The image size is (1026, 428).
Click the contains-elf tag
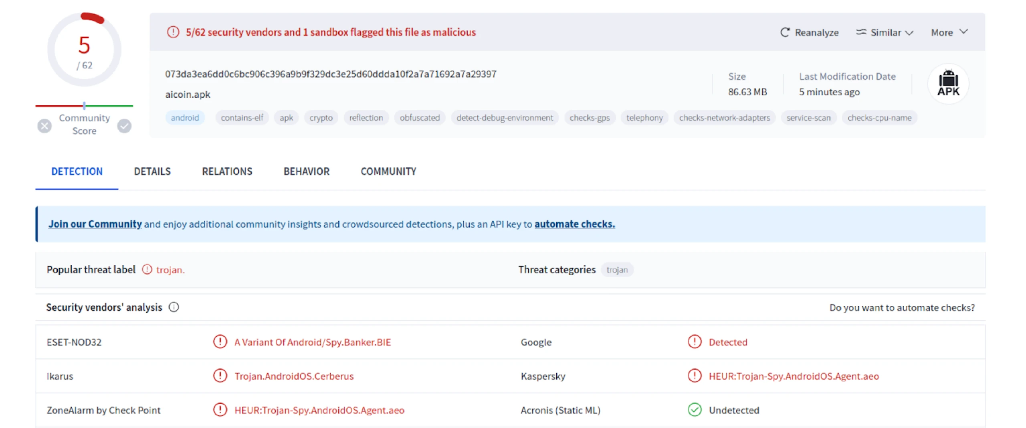tap(242, 118)
